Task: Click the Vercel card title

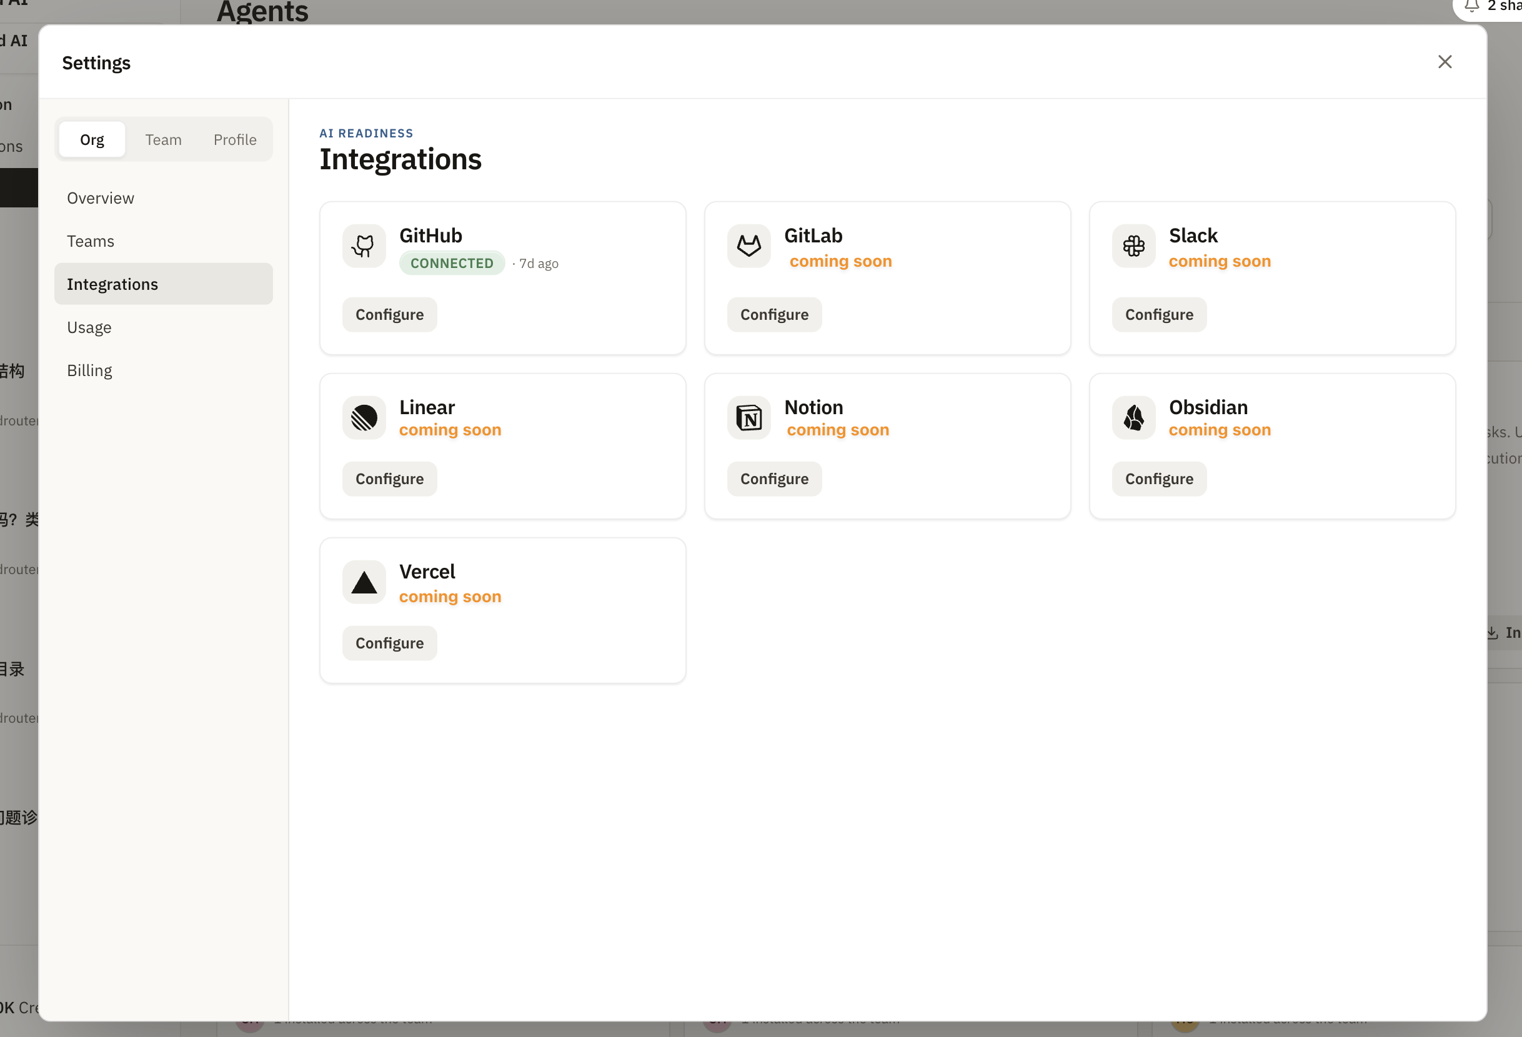Action: click(427, 572)
